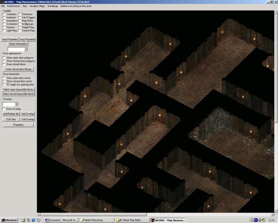Image resolution: width=278 pixels, height=223 pixels.
Task: Click the vertical scrollbar up arrow
Action: coord(276,12)
